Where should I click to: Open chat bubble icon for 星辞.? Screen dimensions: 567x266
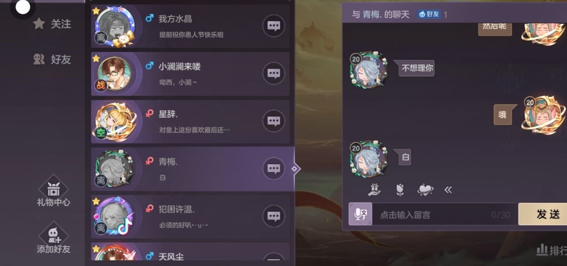point(273,121)
